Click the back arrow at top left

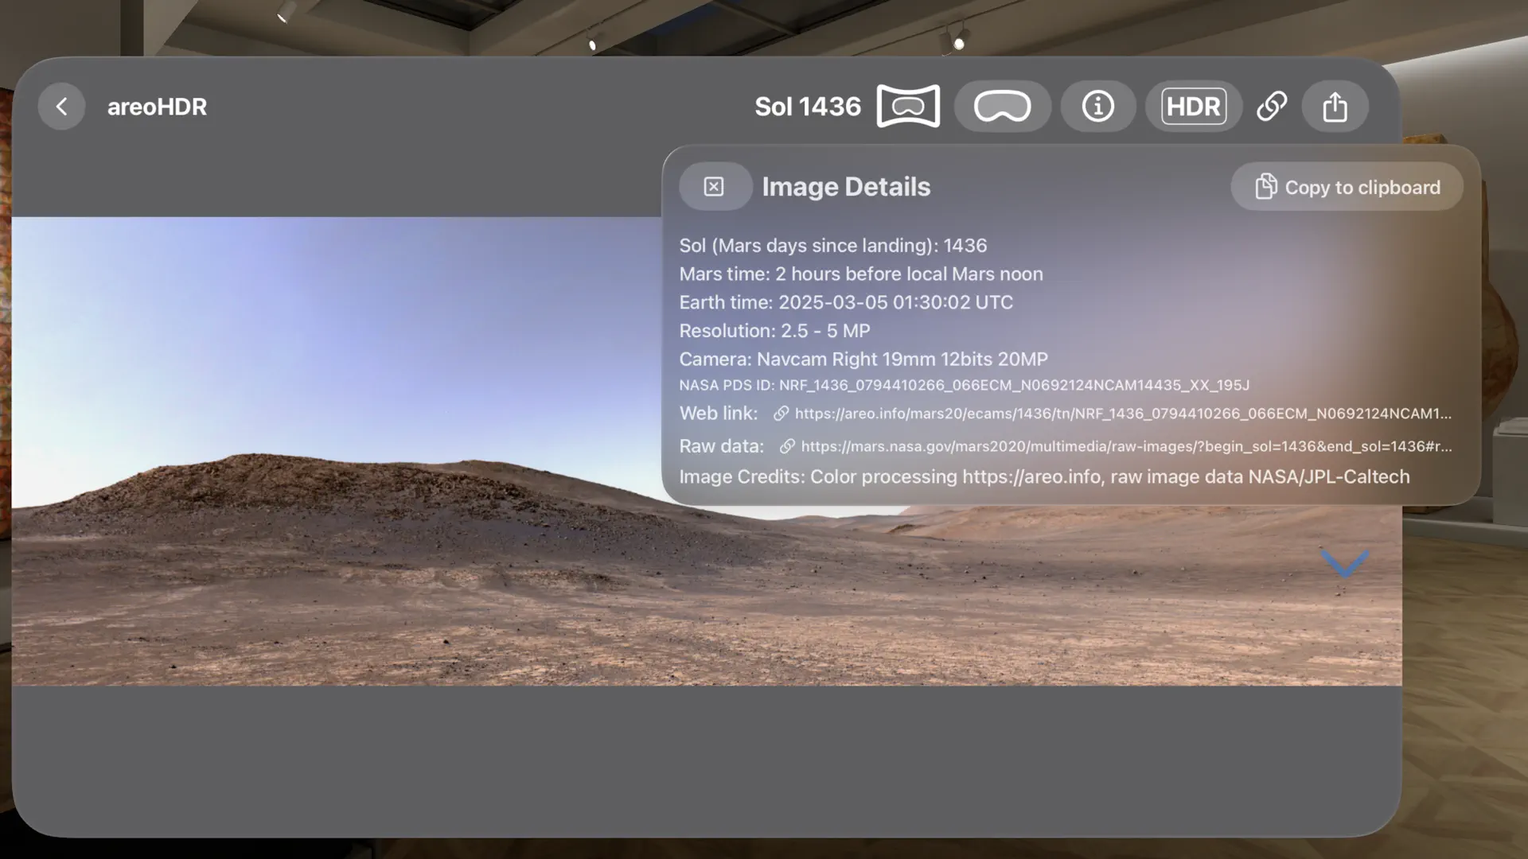pos(61,106)
